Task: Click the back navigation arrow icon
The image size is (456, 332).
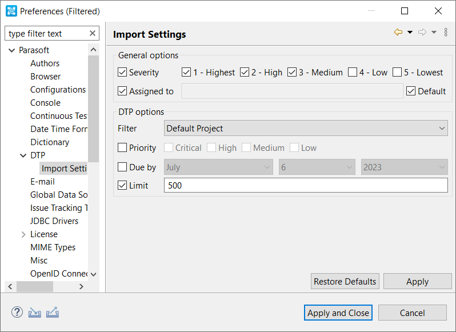Action: [x=398, y=32]
